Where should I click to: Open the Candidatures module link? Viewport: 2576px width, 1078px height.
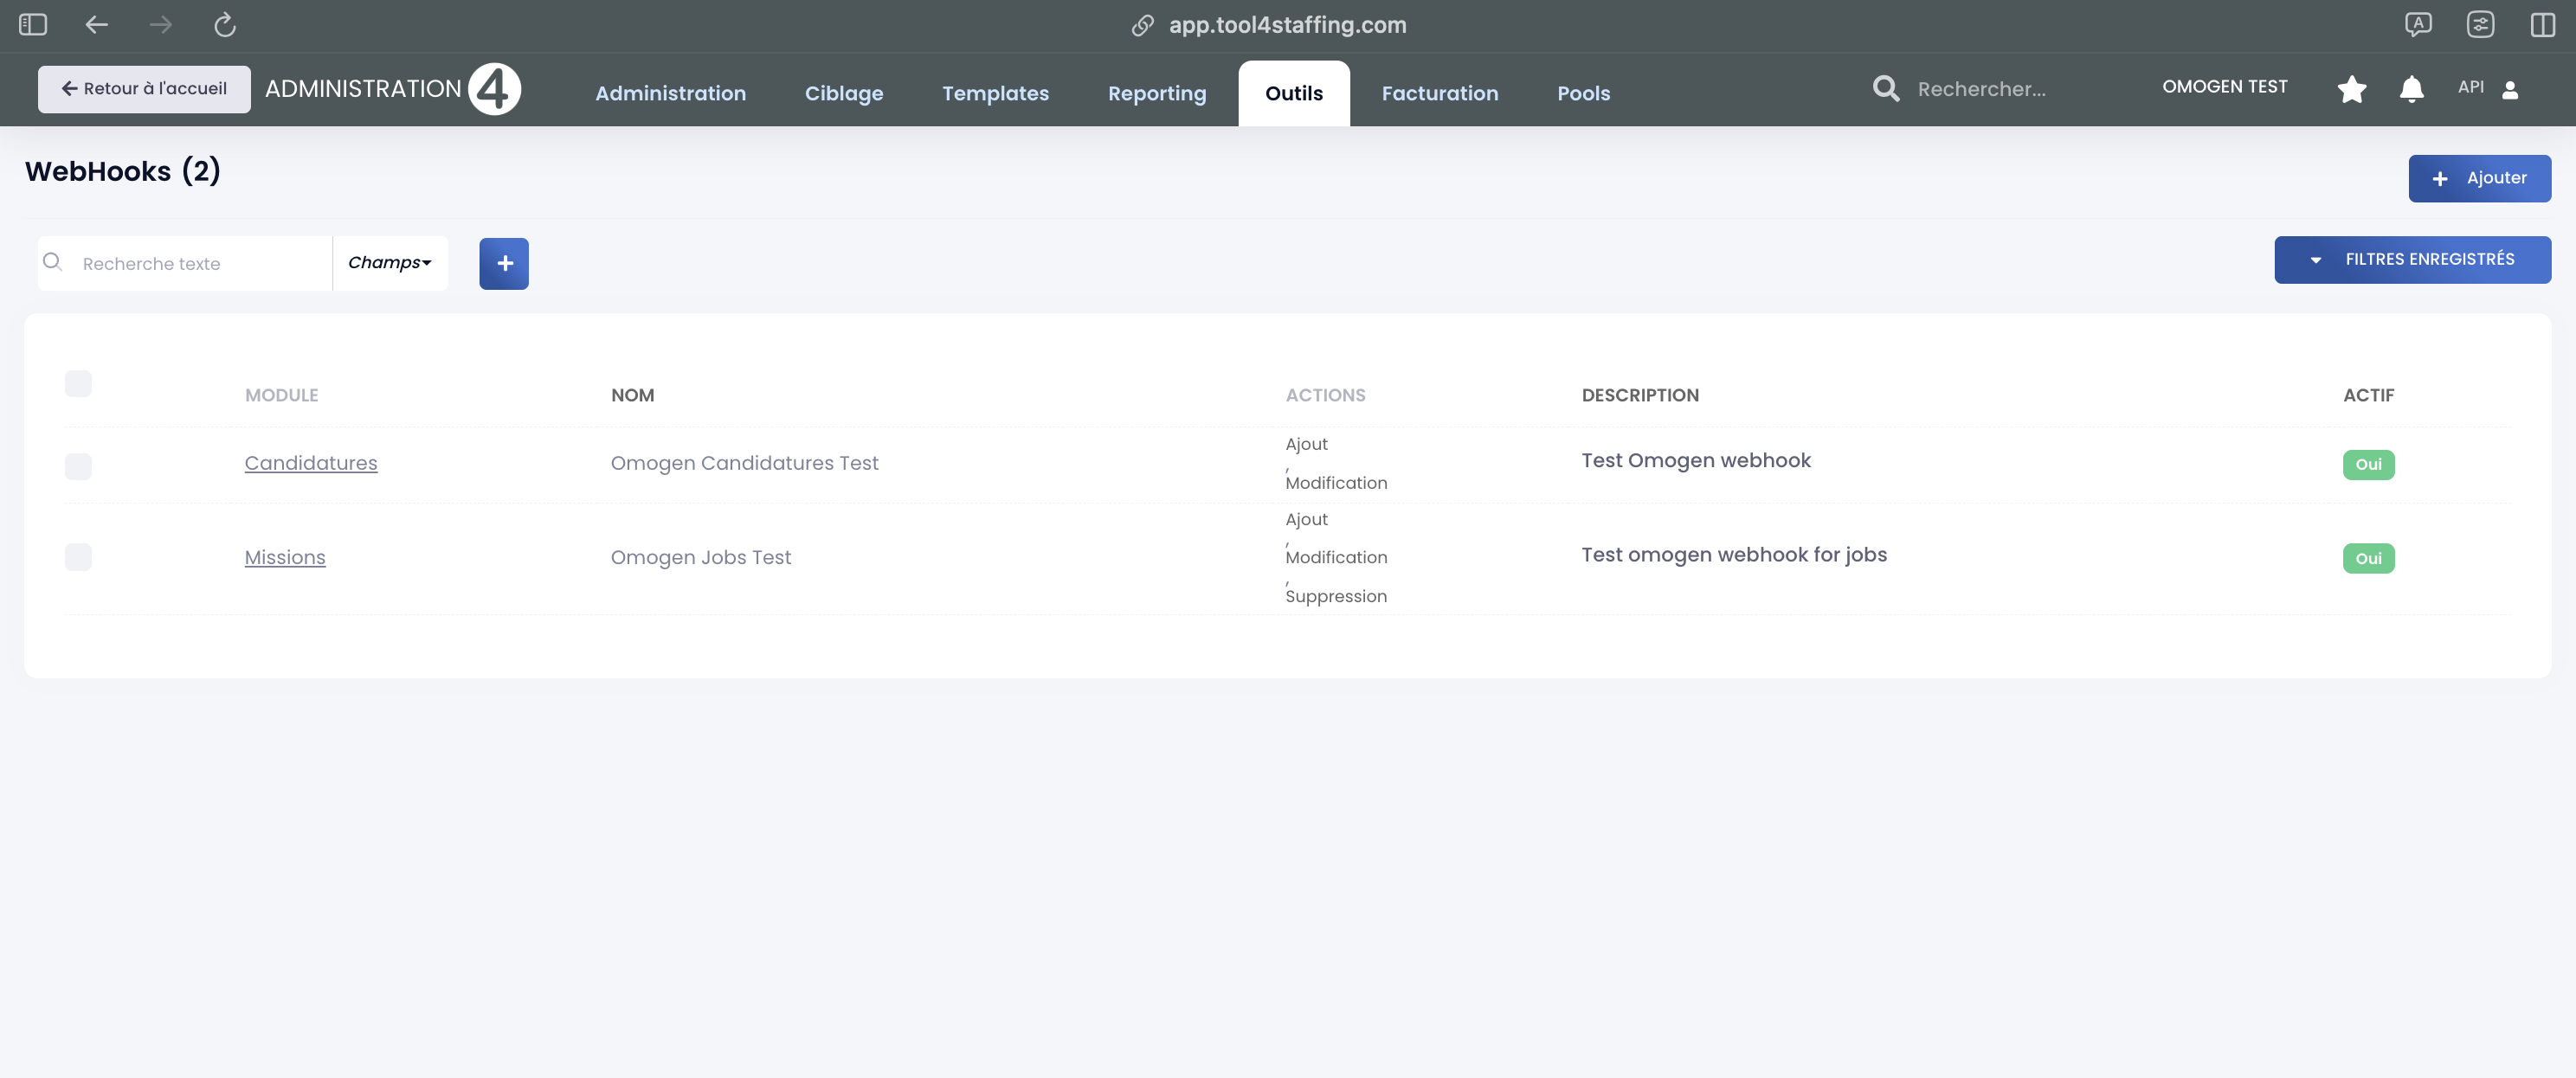click(311, 464)
